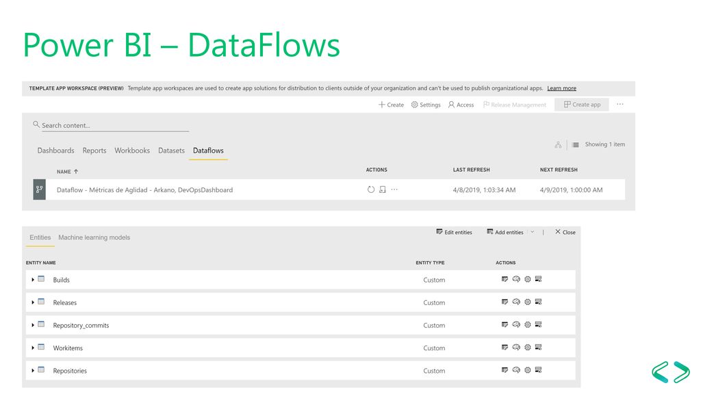Click Custom type in the Releases row
701x394 pixels.
[434, 302]
